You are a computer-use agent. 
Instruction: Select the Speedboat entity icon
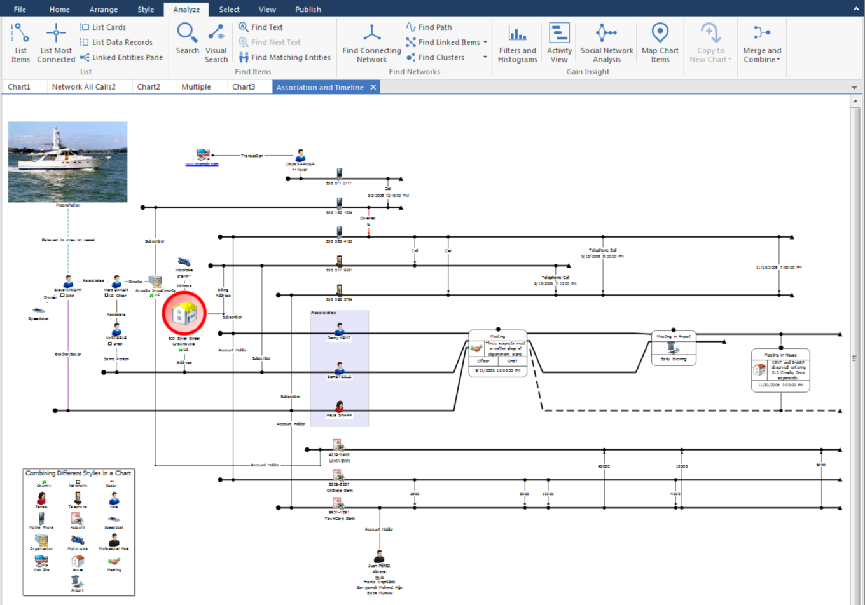coord(38,311)
